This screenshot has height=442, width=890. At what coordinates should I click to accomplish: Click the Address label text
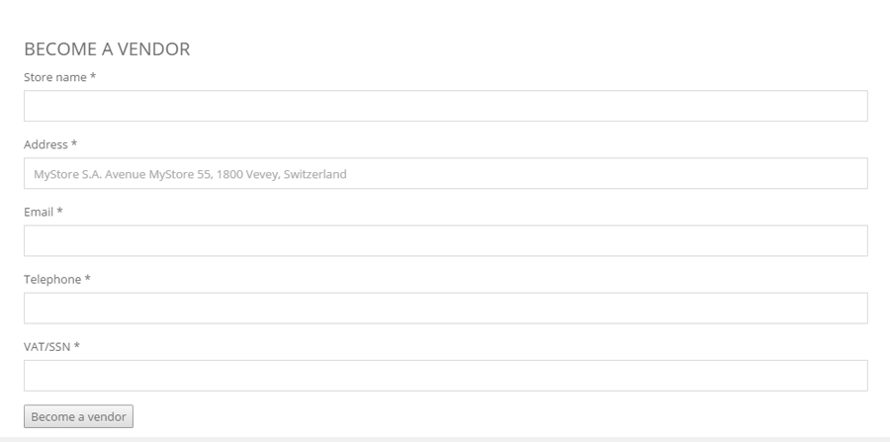click(45, 144)
